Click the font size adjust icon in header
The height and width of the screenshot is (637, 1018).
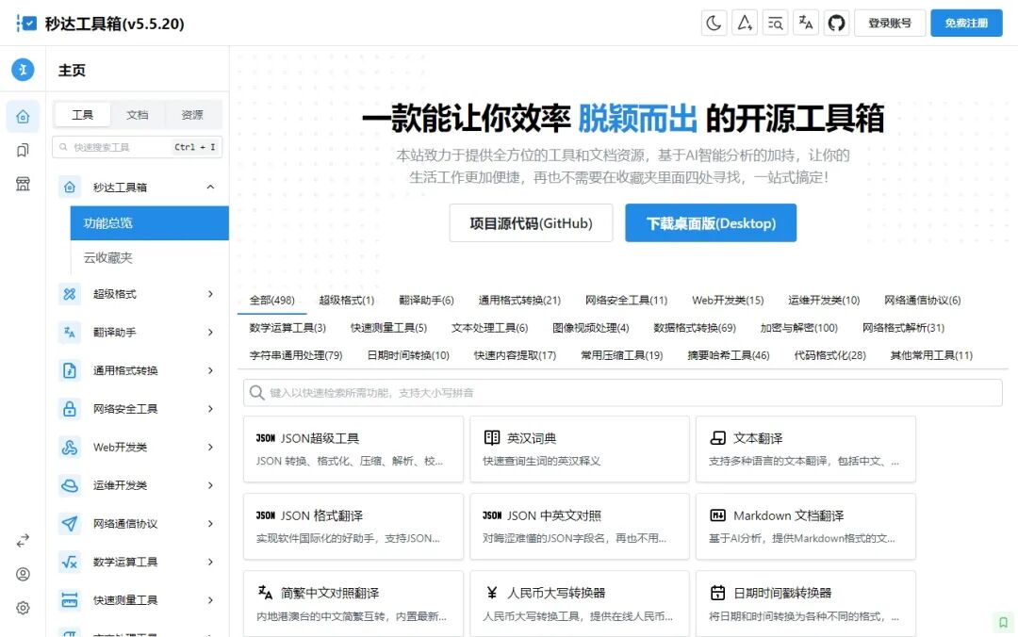click(744, 24)
